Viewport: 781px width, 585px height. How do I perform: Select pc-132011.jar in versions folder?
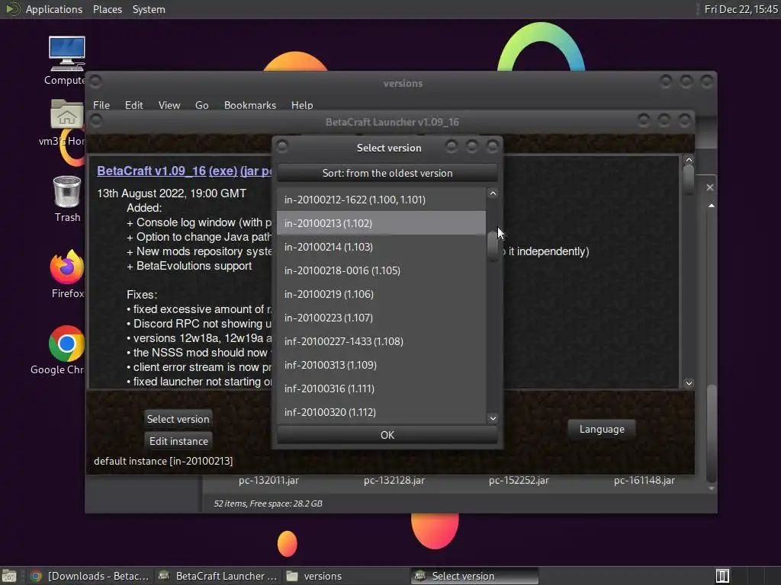[268, 480]
